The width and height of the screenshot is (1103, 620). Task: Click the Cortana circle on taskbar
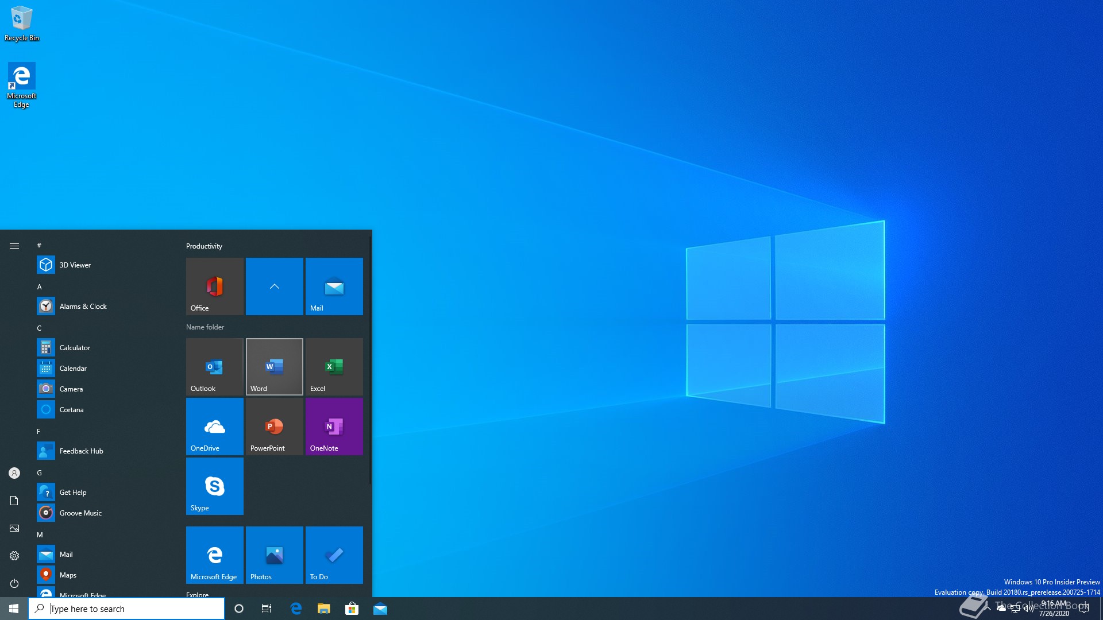(x=239, y=609)
